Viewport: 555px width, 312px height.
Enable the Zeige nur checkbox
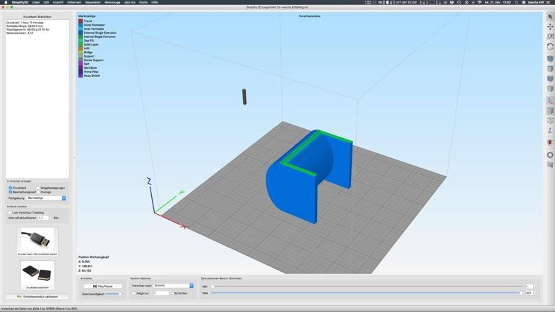pyautogui.click(x=134, y=293)
